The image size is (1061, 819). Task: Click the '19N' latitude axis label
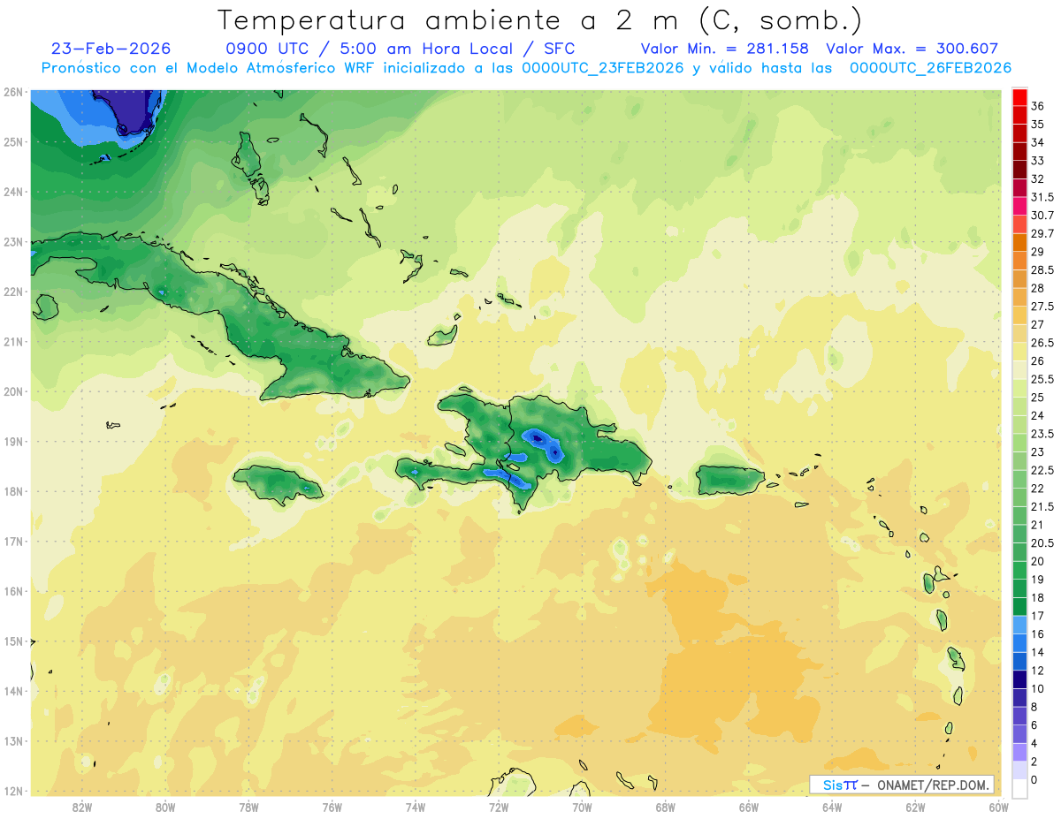pos(13,441)
